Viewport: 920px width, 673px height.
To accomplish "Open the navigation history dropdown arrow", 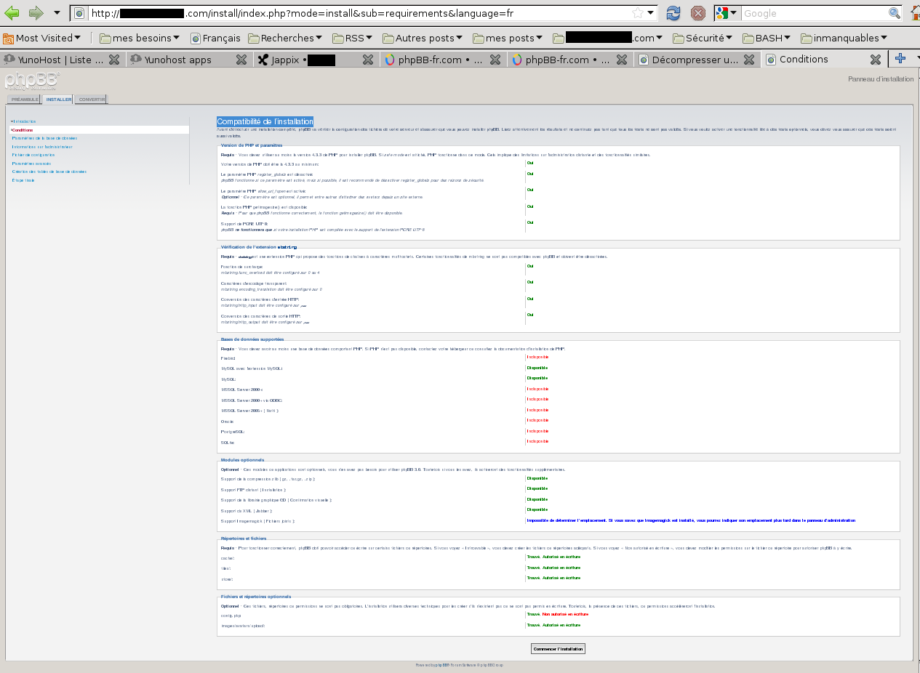I will [x=57, y=13].
